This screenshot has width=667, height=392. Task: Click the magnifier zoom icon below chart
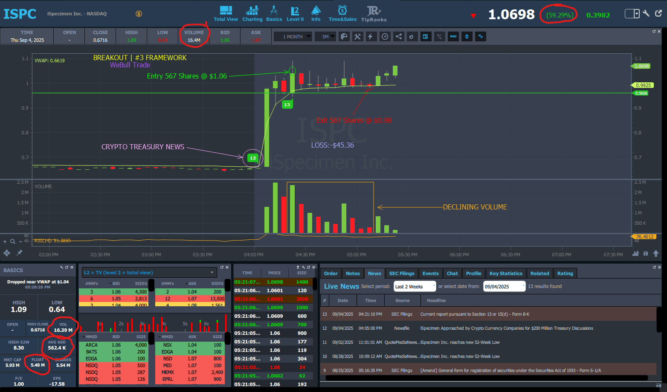click(13, 241)
